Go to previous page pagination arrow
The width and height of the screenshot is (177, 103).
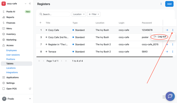pos(44,61)
